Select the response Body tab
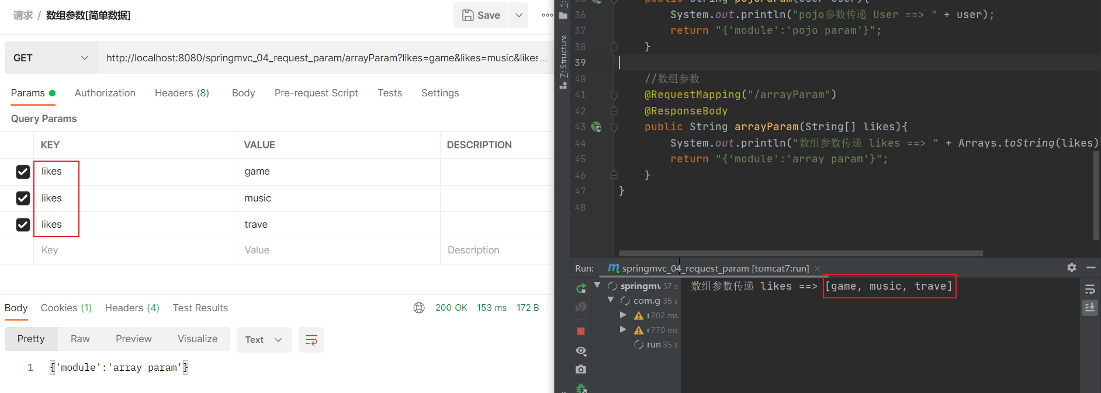This screenshot has height=393, width=1101. click(x=16, y=308)
